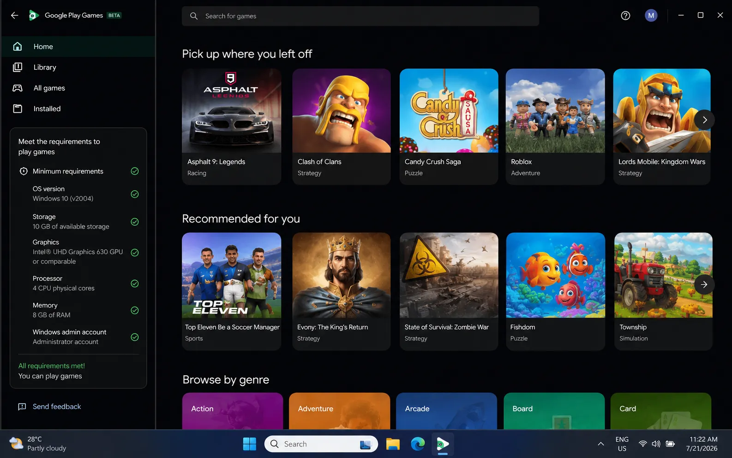Click the Processor green checkmark

pos(135,283)
